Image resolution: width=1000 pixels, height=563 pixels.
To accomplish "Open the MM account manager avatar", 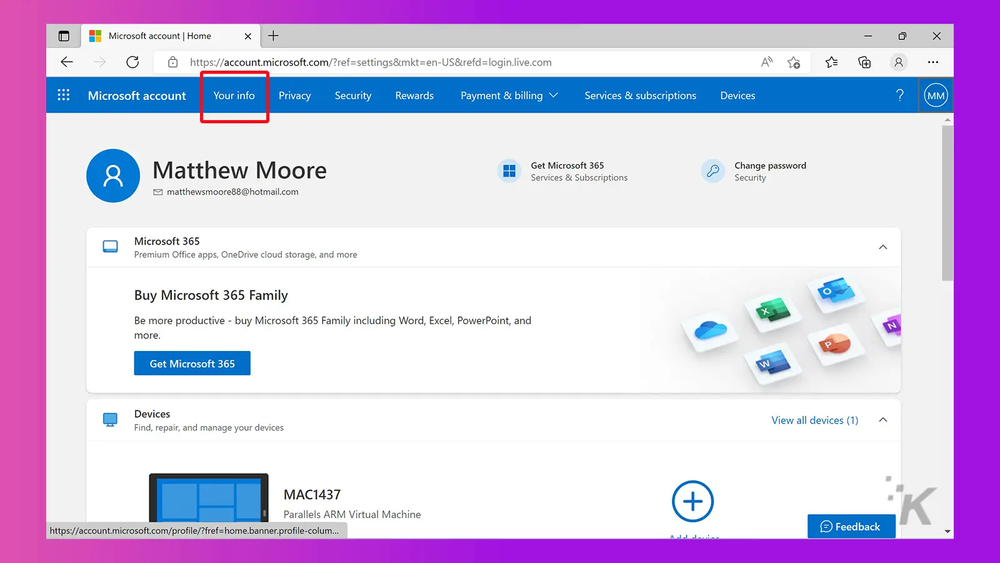I will click(936, 96).
